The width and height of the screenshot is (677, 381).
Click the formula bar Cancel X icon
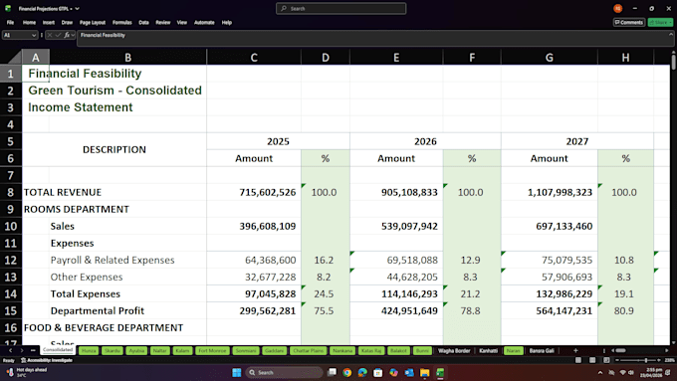tap(50, 36)
